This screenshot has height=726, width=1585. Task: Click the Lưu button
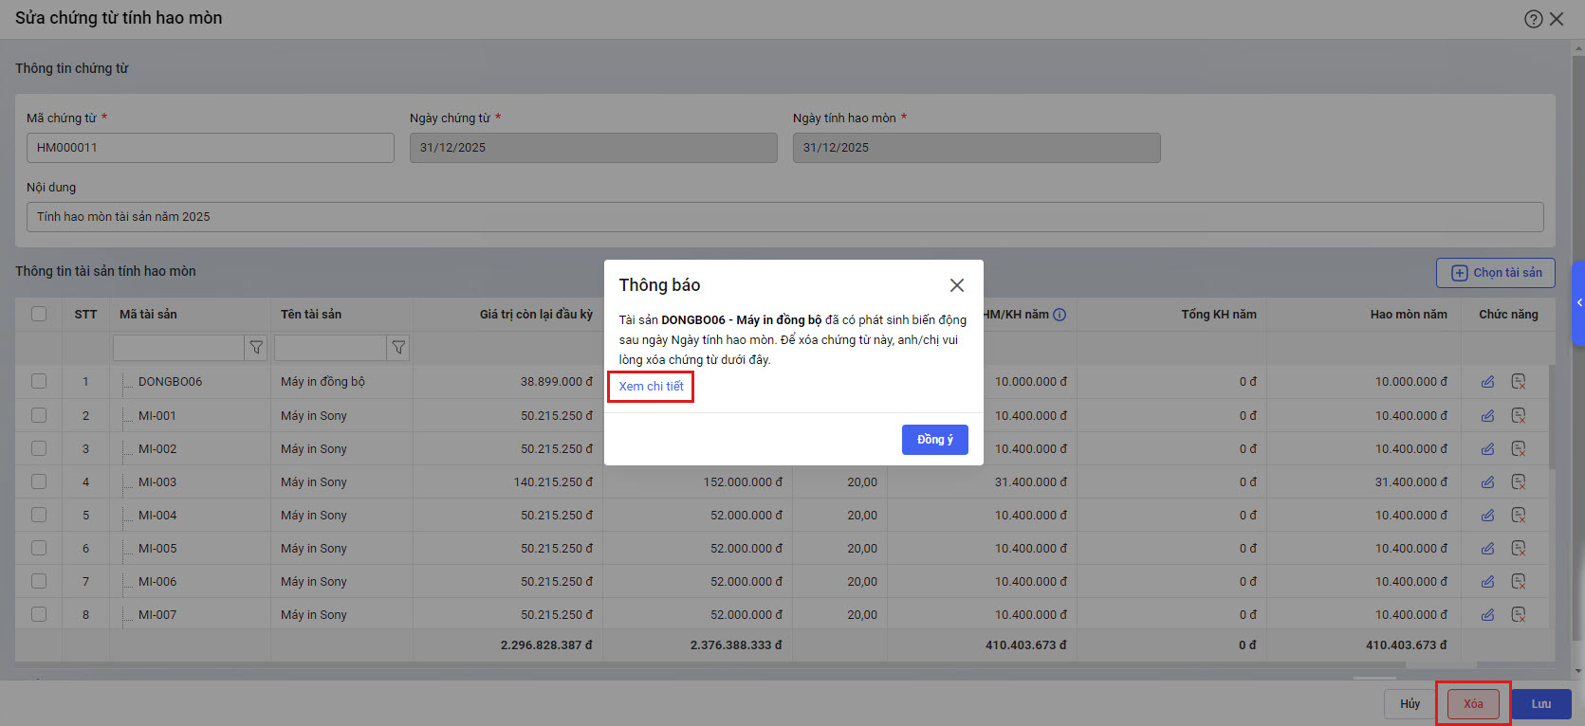point(1540,704)
